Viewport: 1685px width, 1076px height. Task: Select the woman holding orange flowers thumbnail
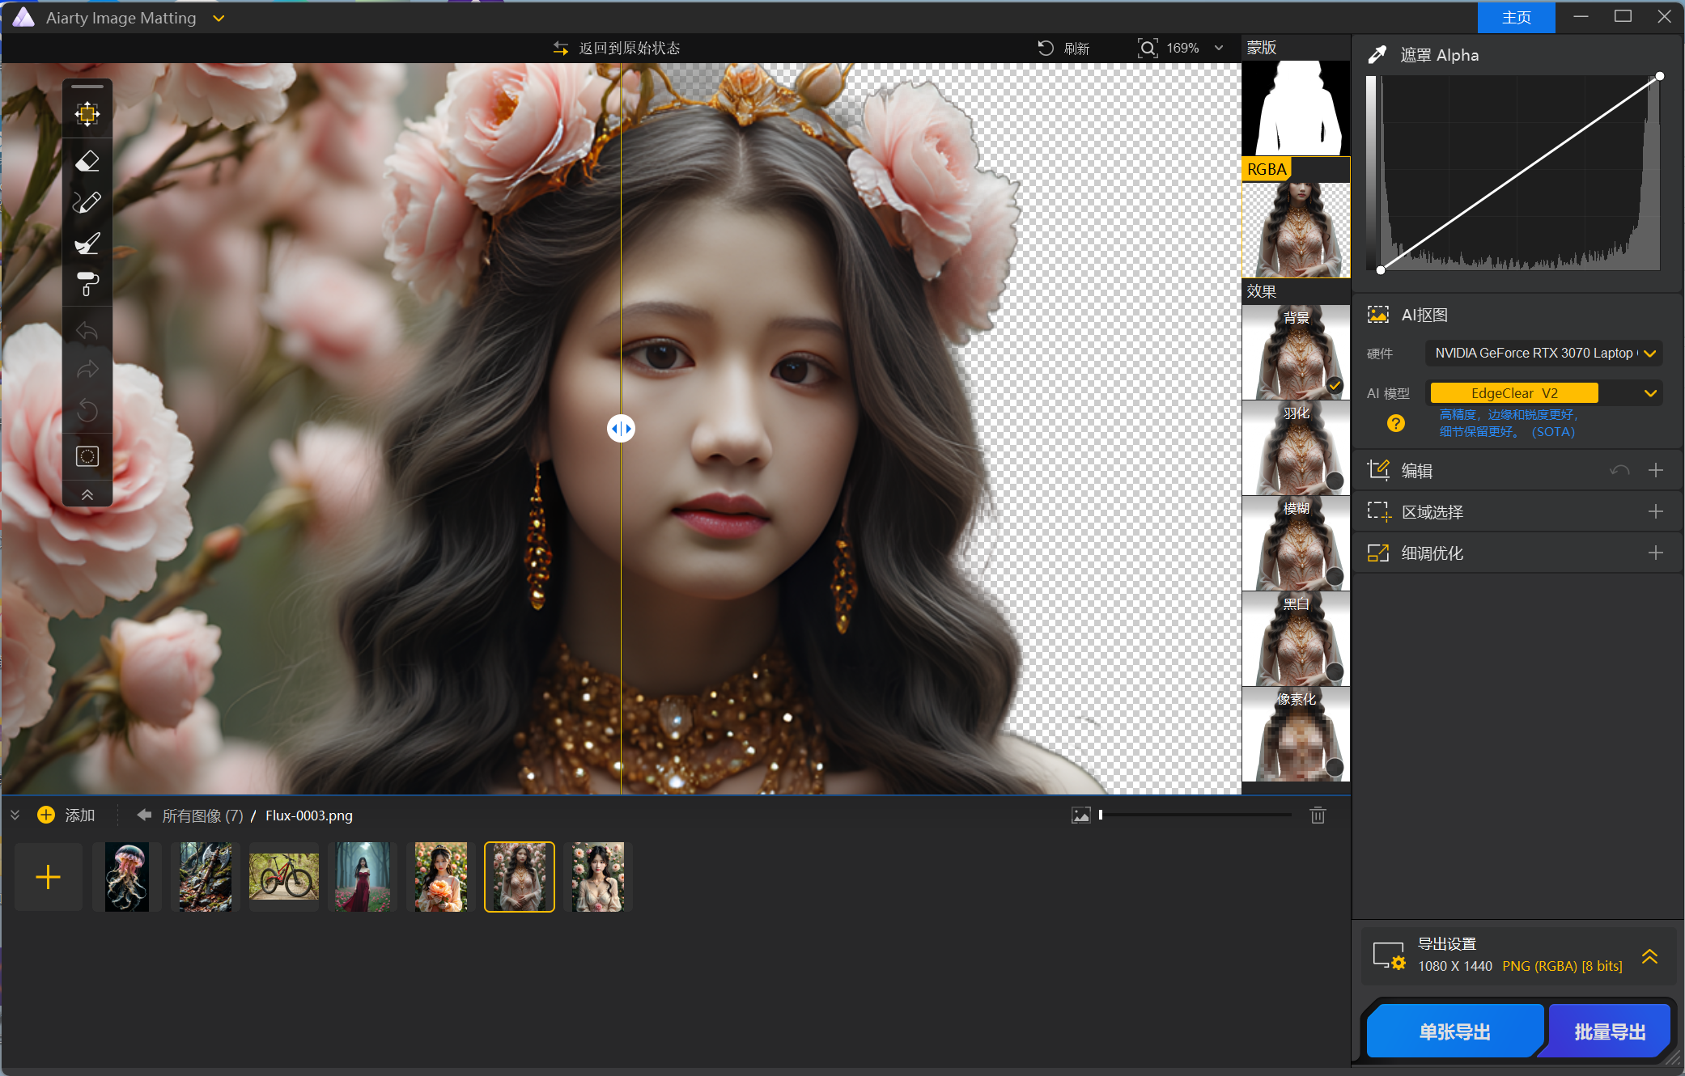[x=441, y=877]
